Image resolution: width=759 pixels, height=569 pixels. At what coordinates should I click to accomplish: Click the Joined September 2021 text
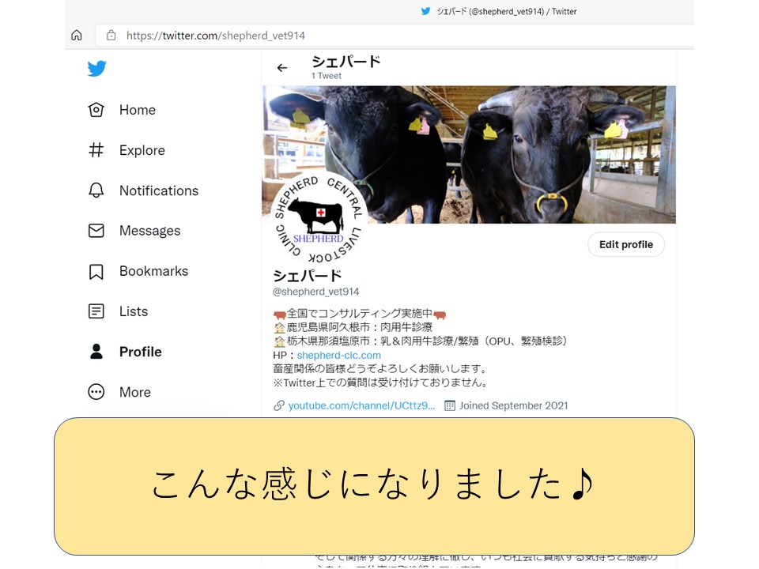tap(514, 405)
